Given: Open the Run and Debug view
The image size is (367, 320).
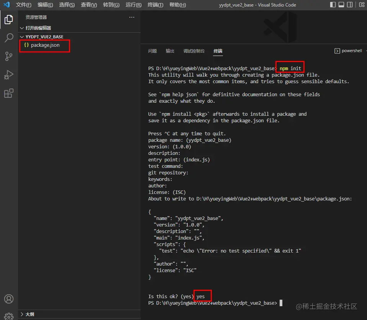Looking at the screenshot, I should tap(9, 75).
